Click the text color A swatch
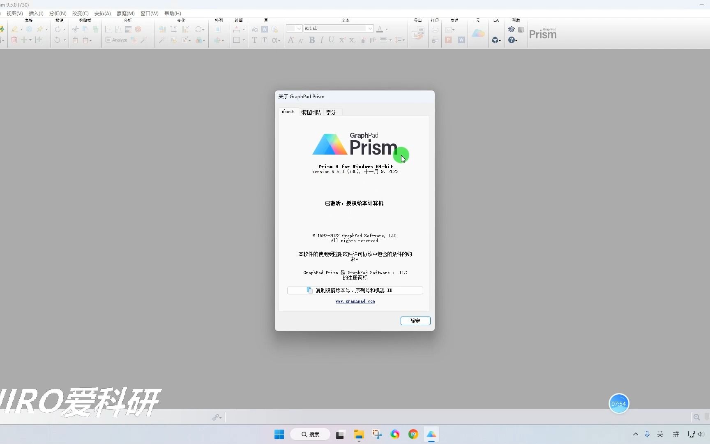The height and width of the screenshot is (444, 710). 380,29
